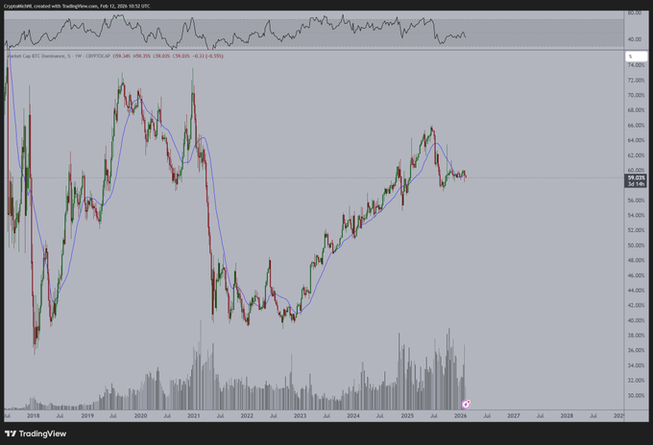Click the 44.00% price axis label
The height and width of the screenshot is (445, 653).
coord(636,291)
